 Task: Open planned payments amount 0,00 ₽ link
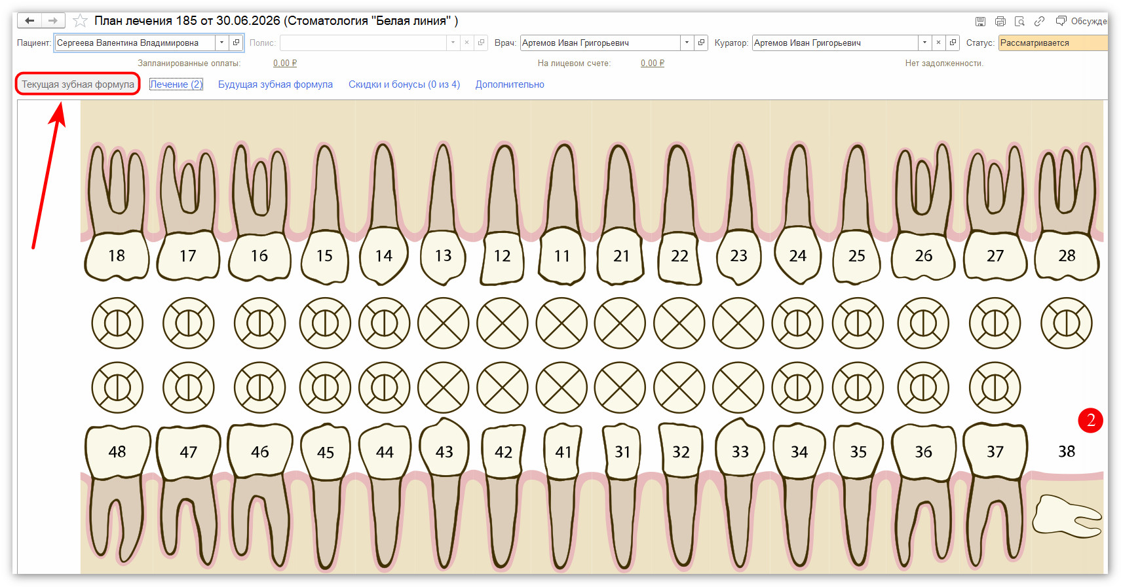pyautogui.click(x=285, y=63)
